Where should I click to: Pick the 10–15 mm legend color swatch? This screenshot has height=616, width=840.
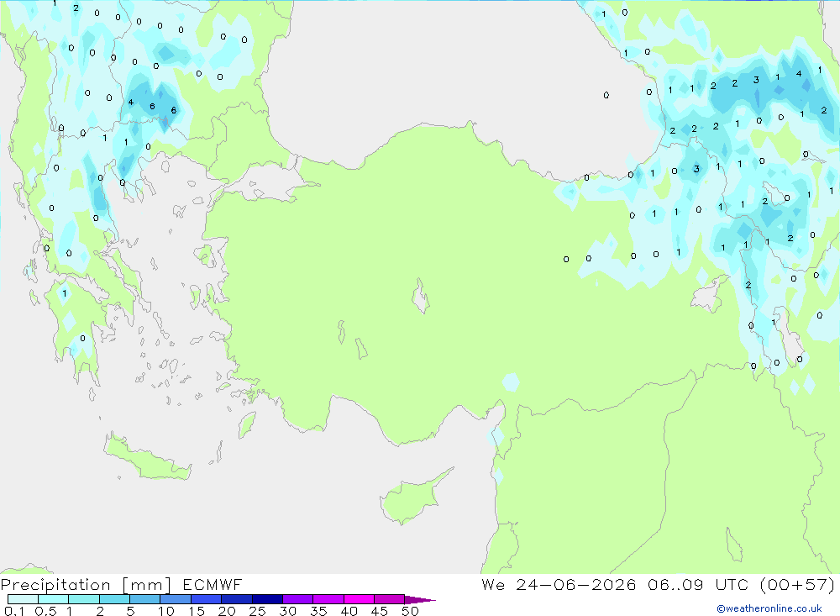176,599
